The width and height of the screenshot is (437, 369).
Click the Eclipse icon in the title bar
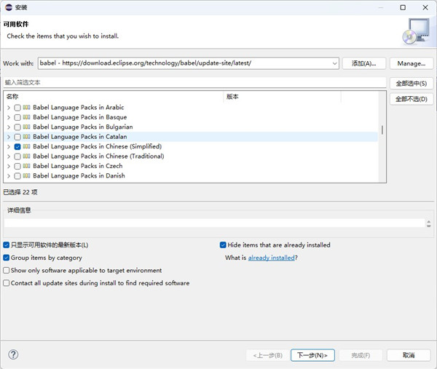point(9,7)
